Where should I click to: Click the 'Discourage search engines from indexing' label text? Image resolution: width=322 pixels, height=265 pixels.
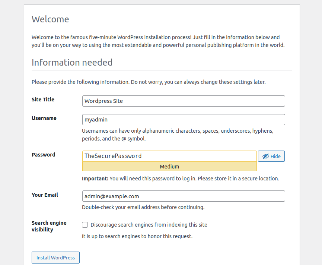click(x=149, y=225)
